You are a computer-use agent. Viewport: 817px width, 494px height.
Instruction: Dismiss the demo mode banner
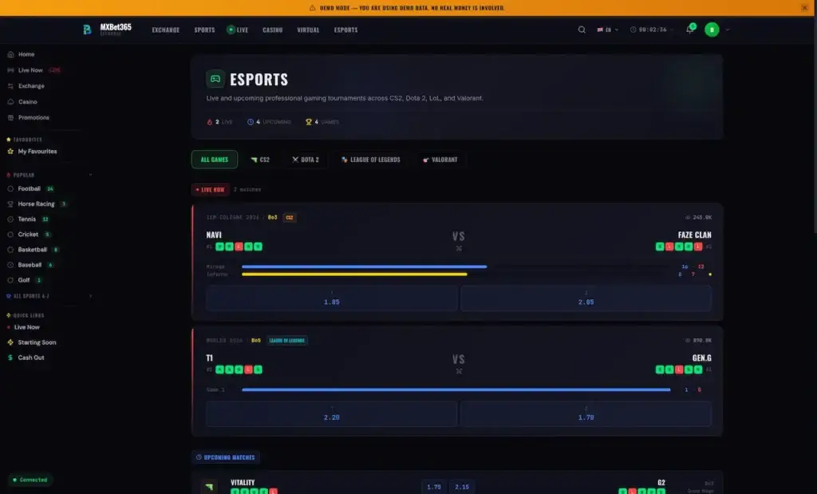[804, 8]
